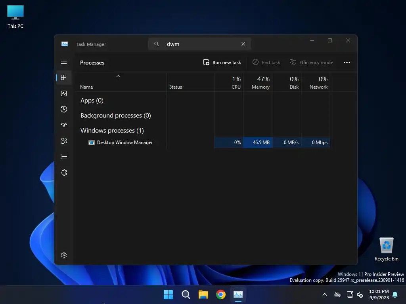Open the App history page icon
The height and width of the screenshot is (304, 406).
point(64,109)
